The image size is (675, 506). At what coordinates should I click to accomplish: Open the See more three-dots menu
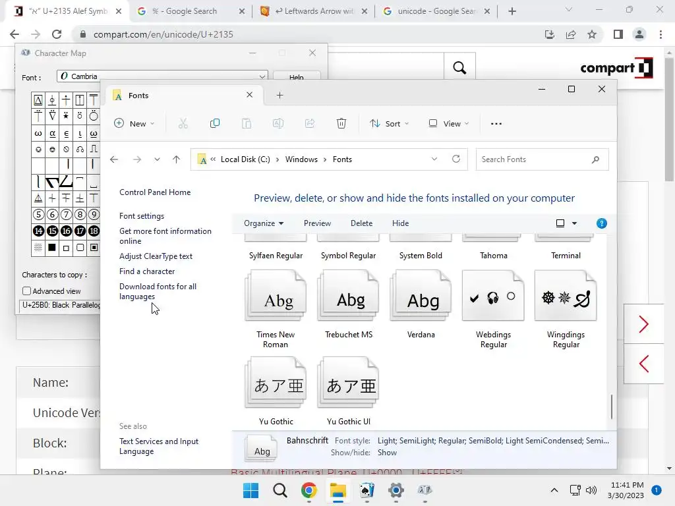(x=496, y=124)
